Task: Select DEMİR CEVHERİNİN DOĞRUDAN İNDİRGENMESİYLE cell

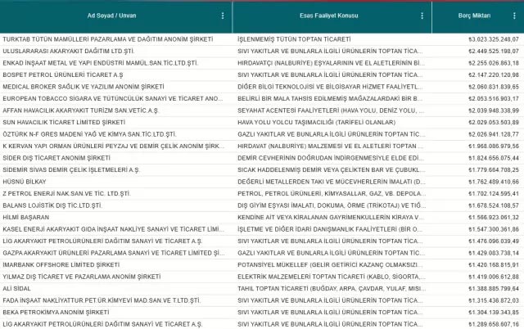Action: point(331,158)
